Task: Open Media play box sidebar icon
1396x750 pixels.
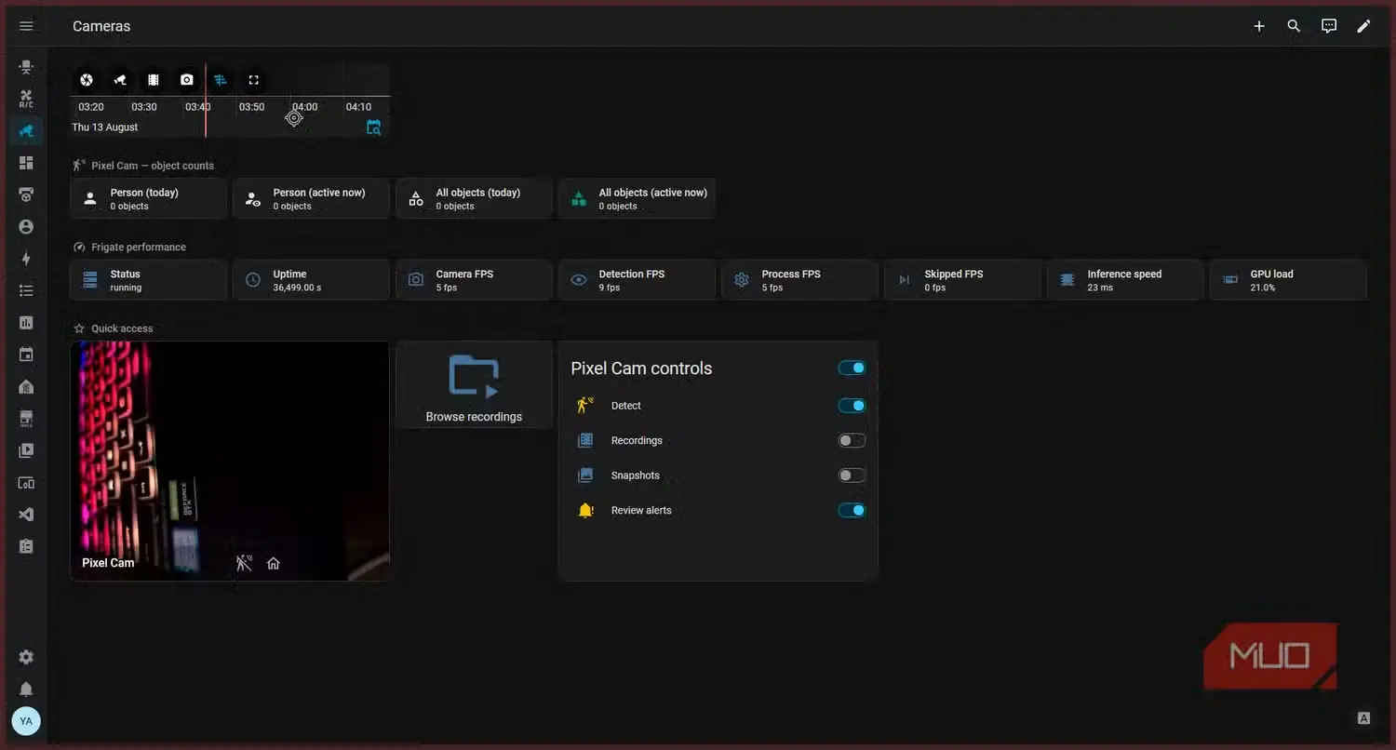Action: click(x=26, y=450)
